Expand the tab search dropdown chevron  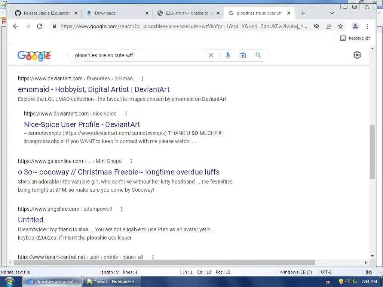(332, 13)
